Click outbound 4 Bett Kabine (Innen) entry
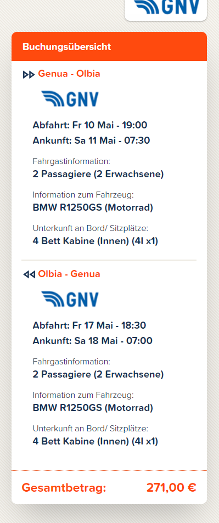This screenshot has height=523, width=219. (x=95, y=241)
